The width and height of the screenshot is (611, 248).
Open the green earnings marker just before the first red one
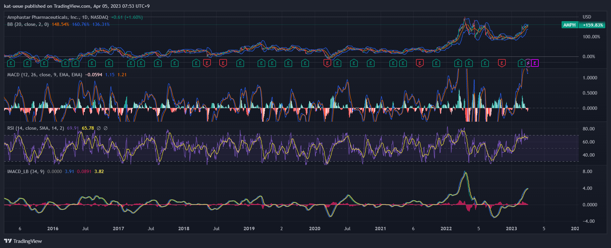196,63
